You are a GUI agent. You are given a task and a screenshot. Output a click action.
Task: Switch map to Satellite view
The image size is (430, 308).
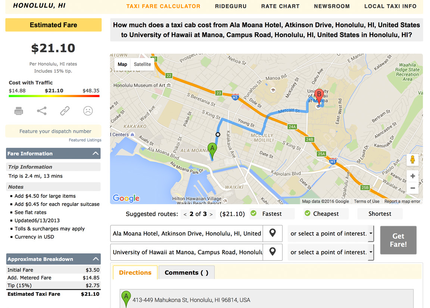[x=142, y=64]
